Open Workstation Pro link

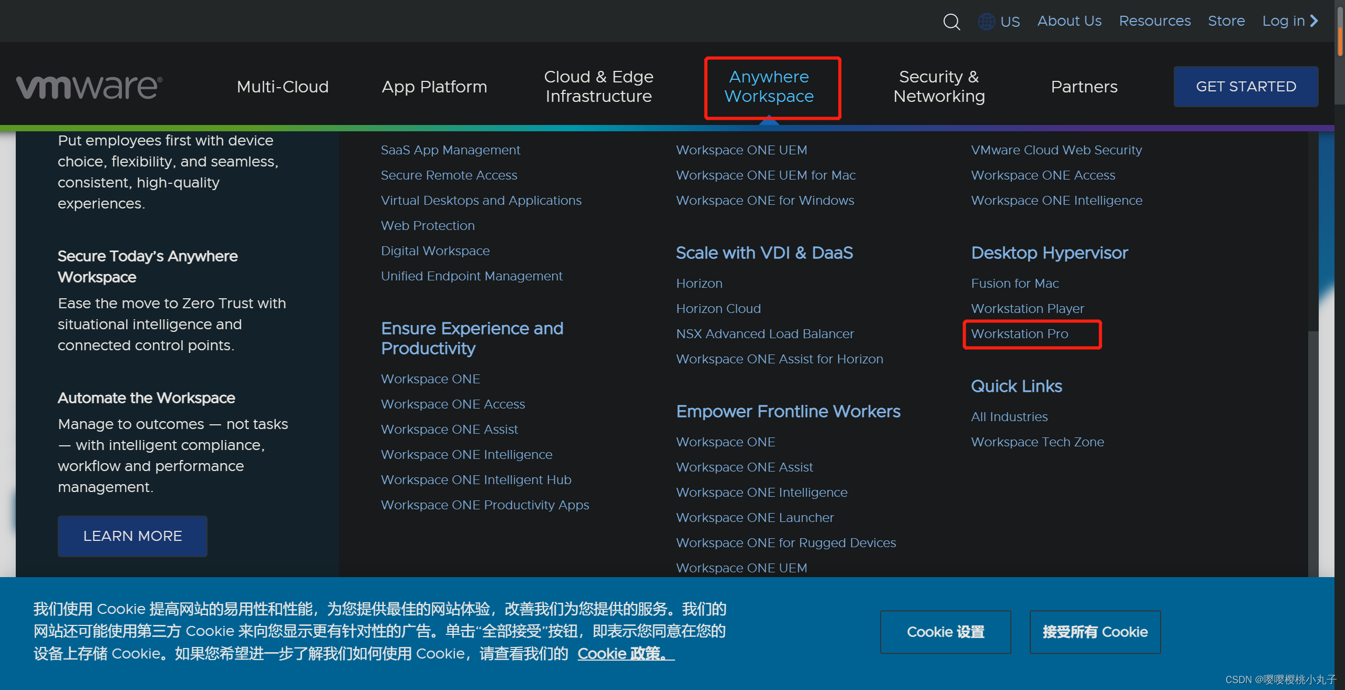coord(1020,334)
